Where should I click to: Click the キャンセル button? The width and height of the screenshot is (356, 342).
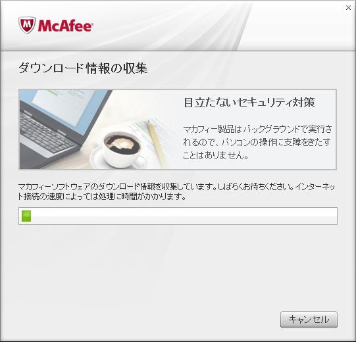[x=309, y=320]
